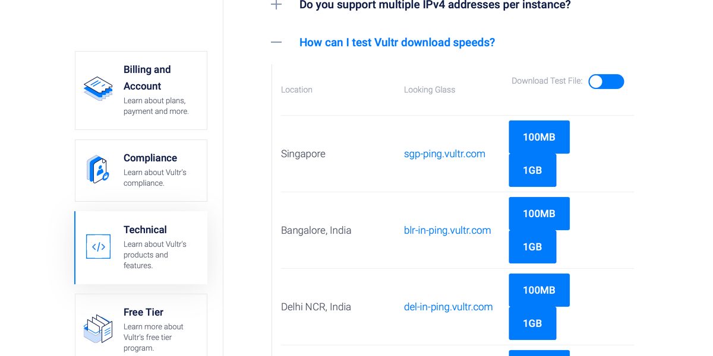Open the del-in-ping.vultr.com link

tap(448, 307)
